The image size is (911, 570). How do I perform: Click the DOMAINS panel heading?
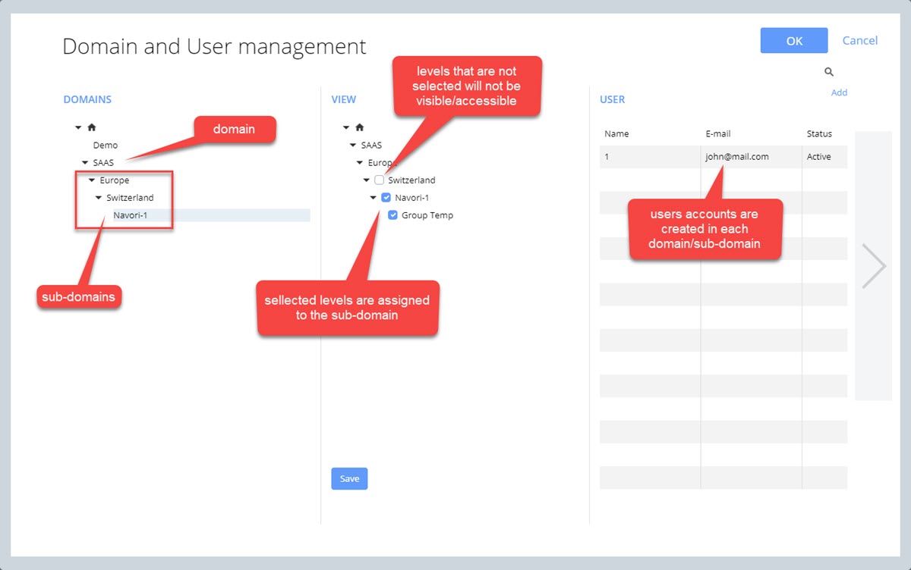click(87, 99)
